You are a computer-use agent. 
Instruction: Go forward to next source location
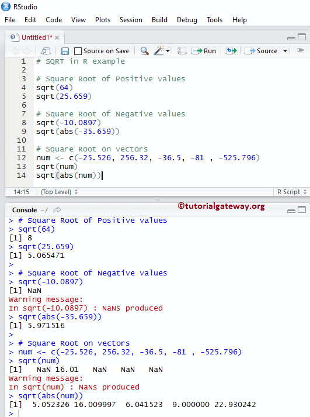click(27, 51)
